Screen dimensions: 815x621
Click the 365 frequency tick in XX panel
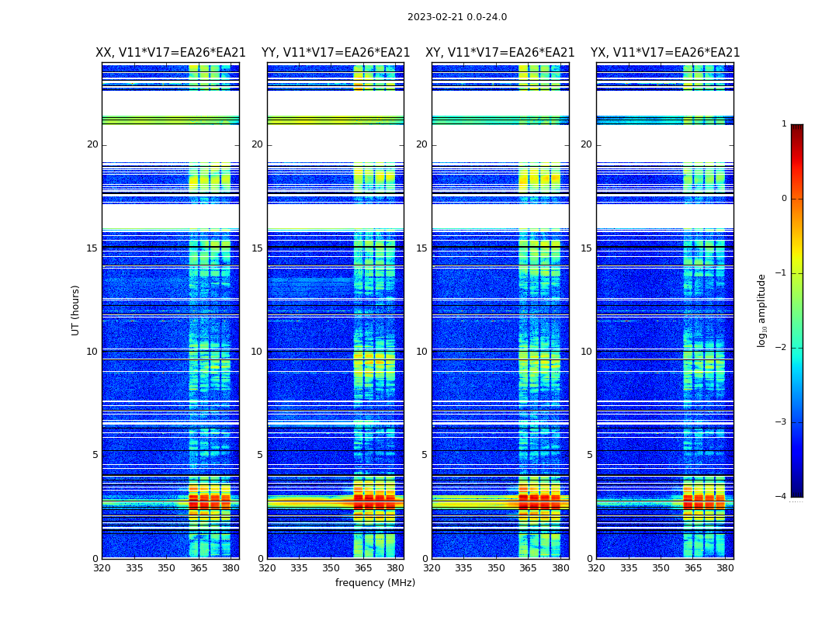click(x=199, y=568)
